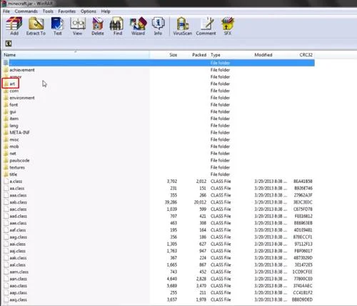Sort files by Size column header
Image resolution: width=357 pixels, height=306 pixels.
pyautogui.click(x=174, y=55)
